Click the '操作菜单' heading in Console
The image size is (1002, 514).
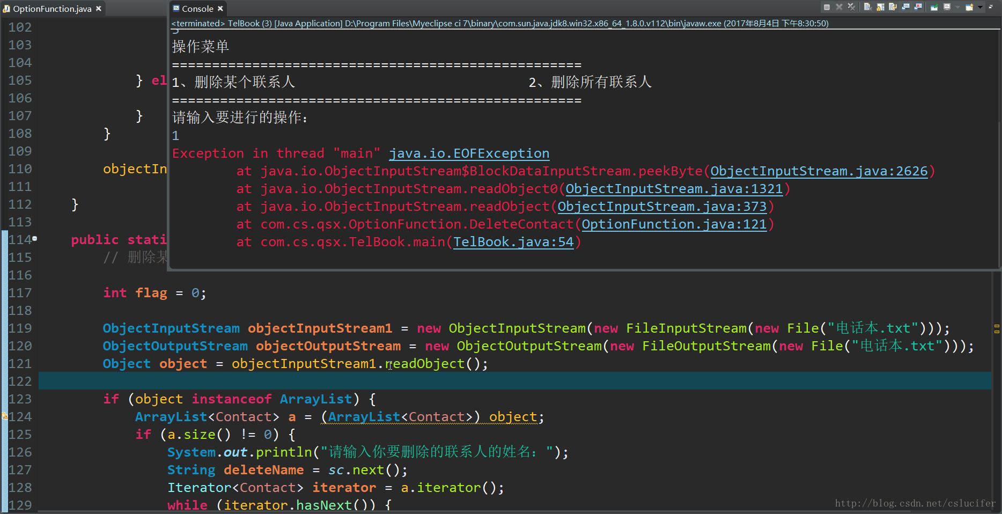201,47
